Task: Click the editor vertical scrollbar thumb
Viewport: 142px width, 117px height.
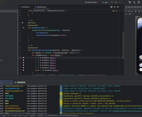Action: (123, 45)
